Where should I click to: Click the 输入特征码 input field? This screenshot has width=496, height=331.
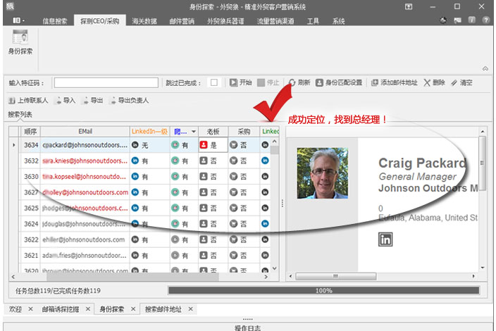(106, 82)
